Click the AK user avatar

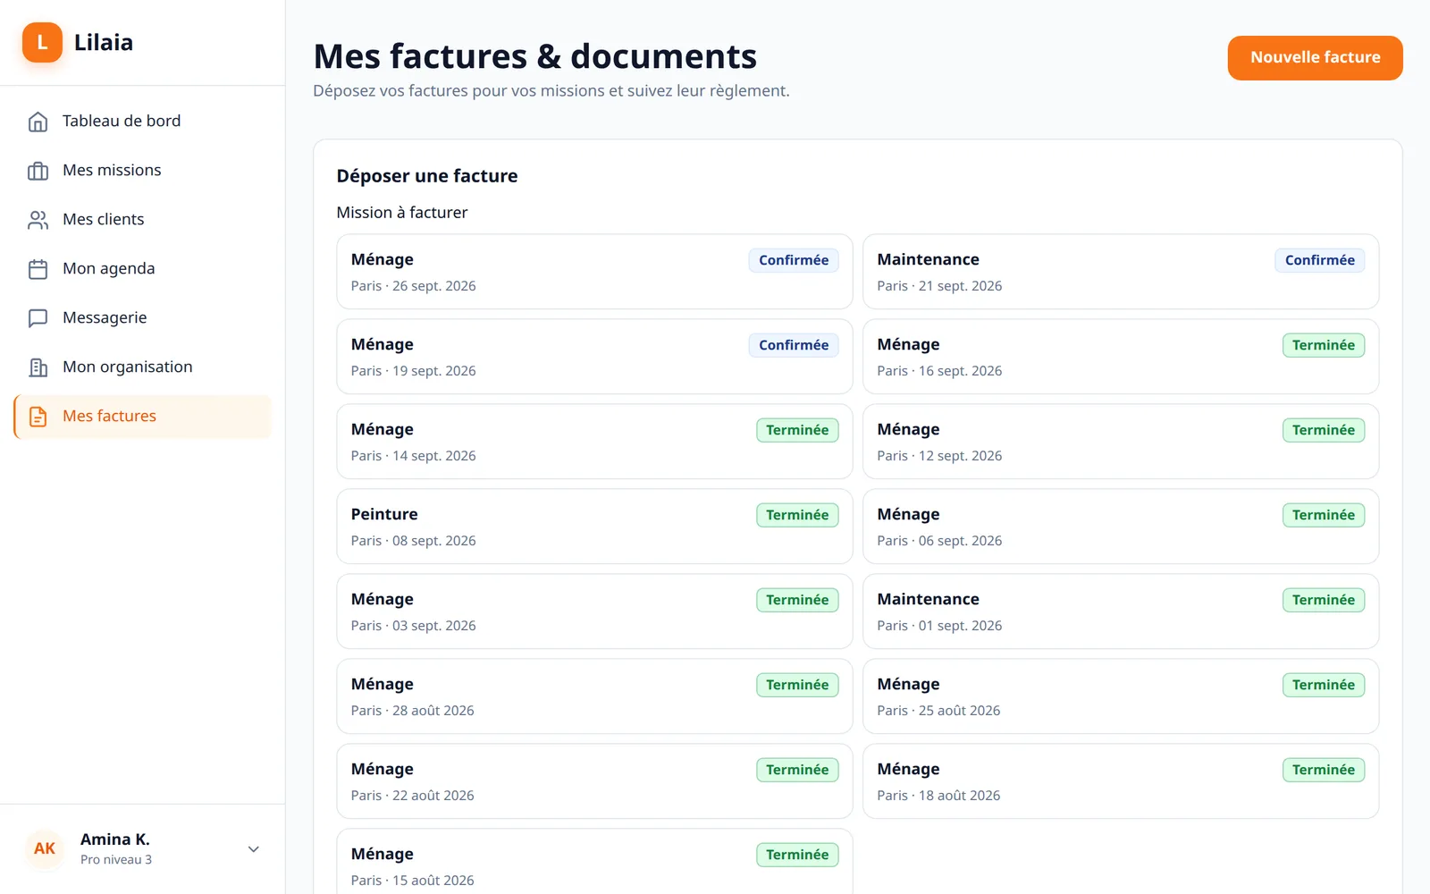45,848
